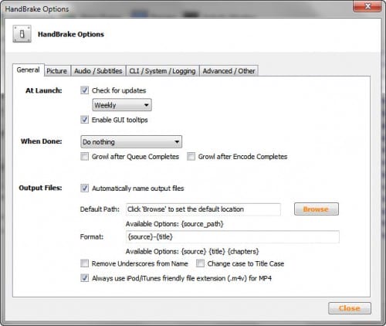Toggle Automatically name output files

tap(84, 188)
